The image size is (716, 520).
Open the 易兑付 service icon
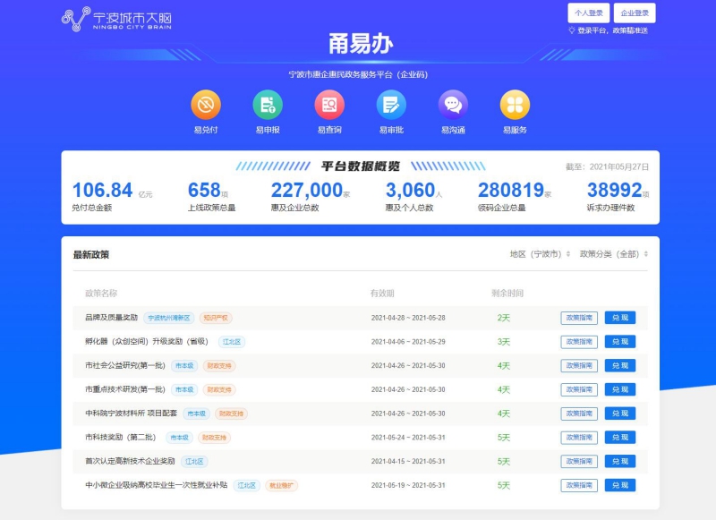(x=206, y=105)
